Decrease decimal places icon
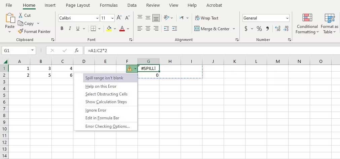This screenshot has height=159, width=340. [286, 29]
